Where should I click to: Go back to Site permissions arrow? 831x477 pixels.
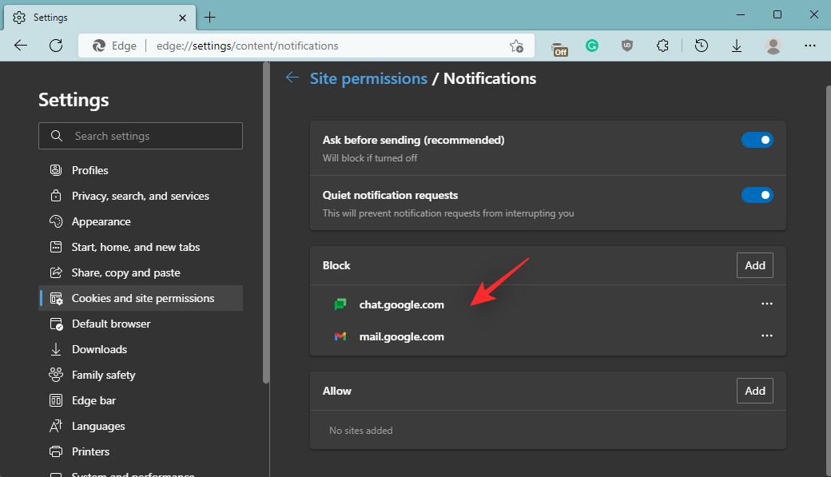292,78
